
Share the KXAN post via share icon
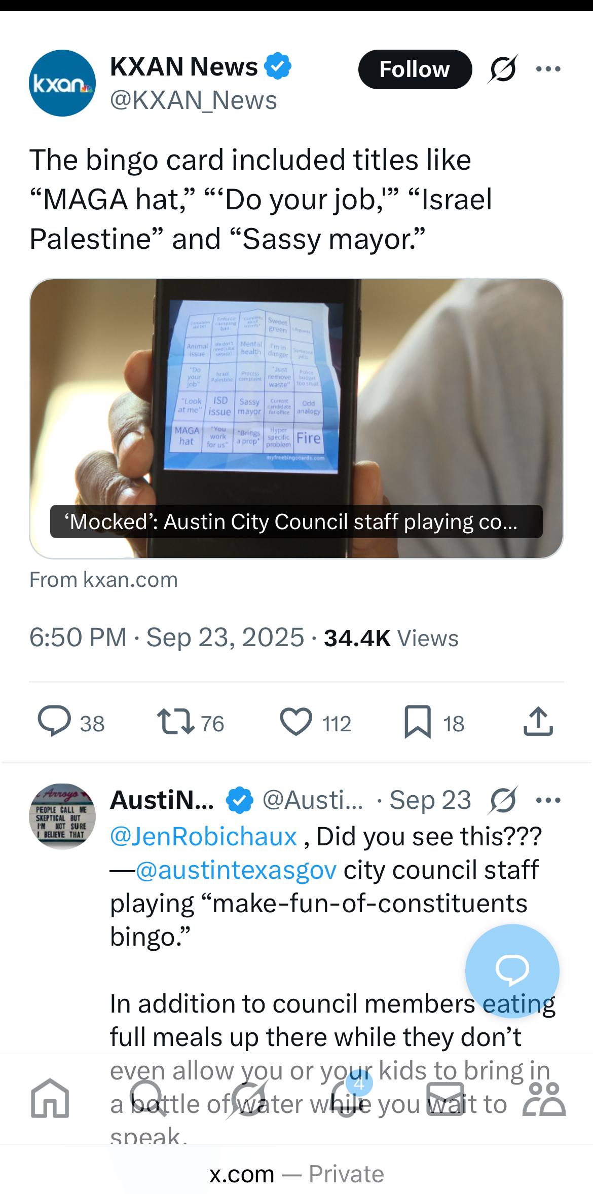[538, 721]
